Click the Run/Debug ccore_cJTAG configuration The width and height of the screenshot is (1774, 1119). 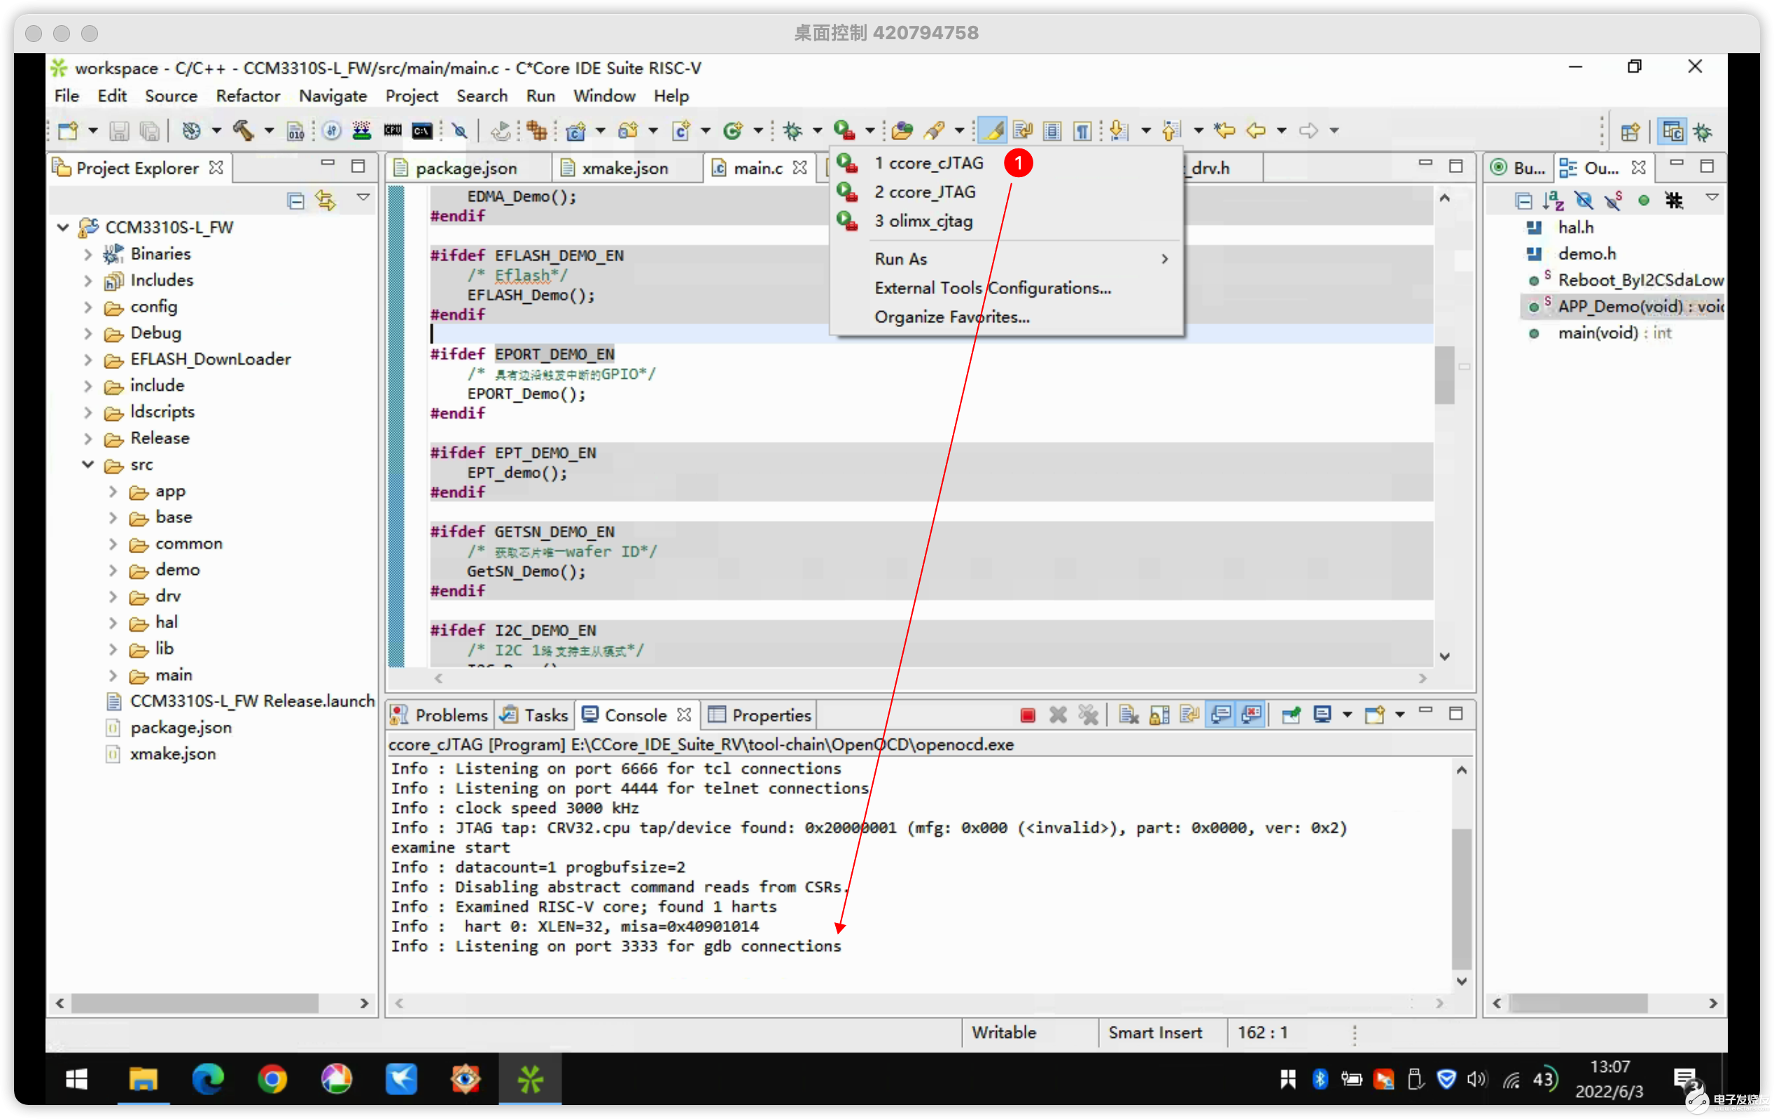pyautogui.click(x=928, y=161)
